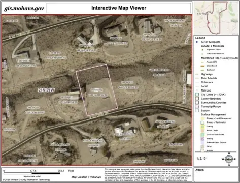Viewport: 240px width, 183px height.
Task: Click the ADOT Mileposts legend label
Action: point(211,42)
